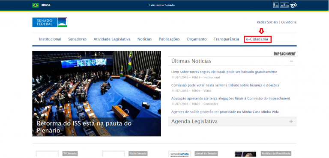
Task: Expand the Agenda Legislativa section
Action: [291, 122]
